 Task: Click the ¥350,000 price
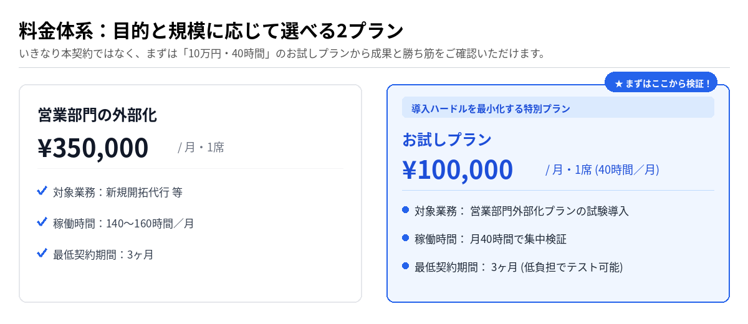coord(93,148)
